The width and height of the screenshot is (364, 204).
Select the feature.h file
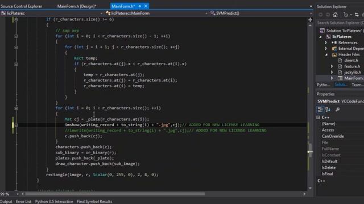pyautogui.click(x=352, y=66)
